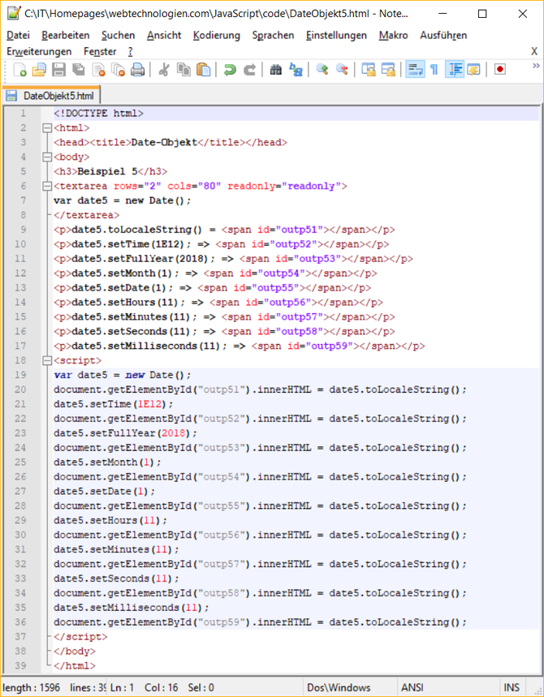Open the Fenster menu
The height and width of the screenshot is (697, 544).
100,52
